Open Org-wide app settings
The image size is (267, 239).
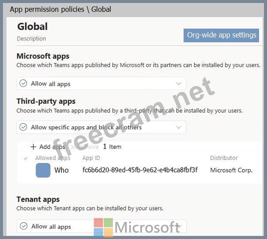coord(221,35)
